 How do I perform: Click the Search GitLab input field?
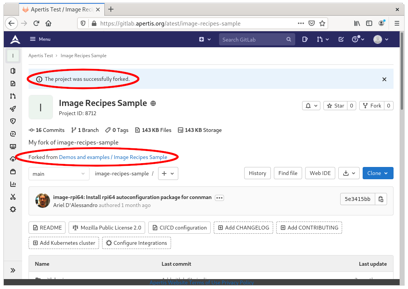257,39
